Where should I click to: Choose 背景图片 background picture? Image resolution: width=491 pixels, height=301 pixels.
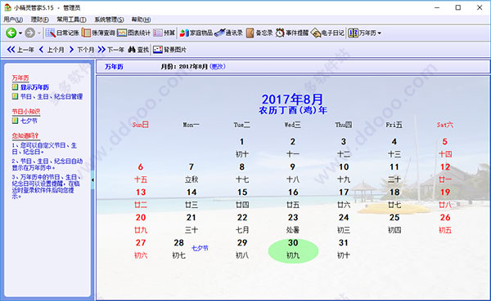tap(169, 50)
